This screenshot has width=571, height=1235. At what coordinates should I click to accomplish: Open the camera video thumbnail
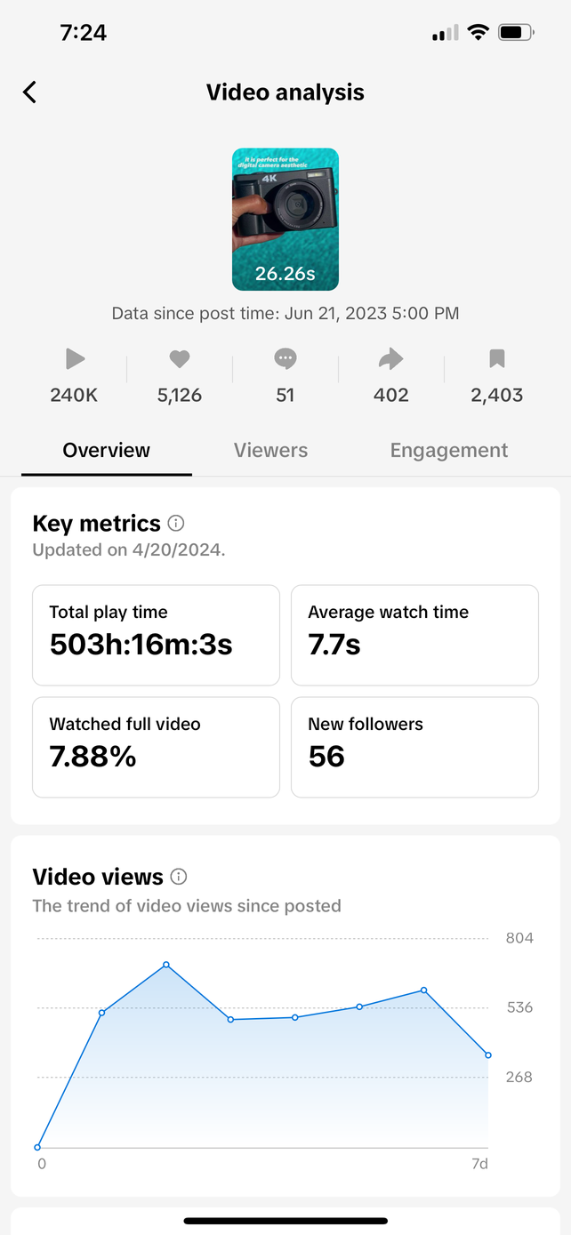(x=285, y=219)
